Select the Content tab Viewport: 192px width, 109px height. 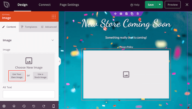(x=9, y=27)
